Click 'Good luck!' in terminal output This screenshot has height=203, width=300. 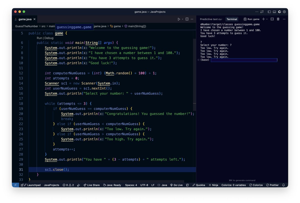point(208,36)
